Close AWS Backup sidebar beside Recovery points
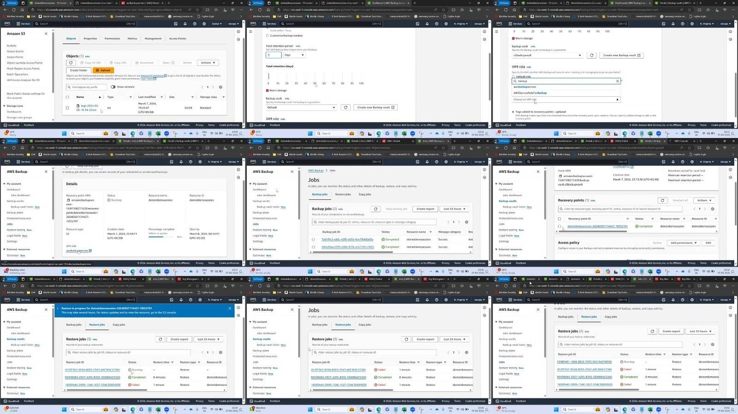738x414 pixels. [538, 172]
